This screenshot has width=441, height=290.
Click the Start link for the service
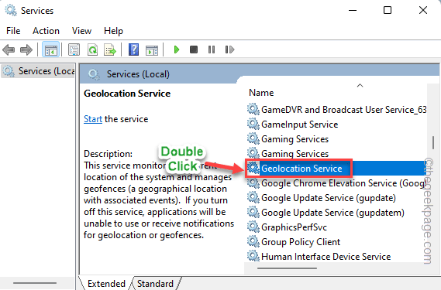click(93, 119)
